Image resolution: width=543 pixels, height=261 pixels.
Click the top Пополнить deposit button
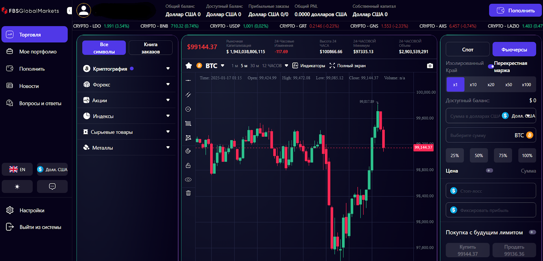[516, 11]
